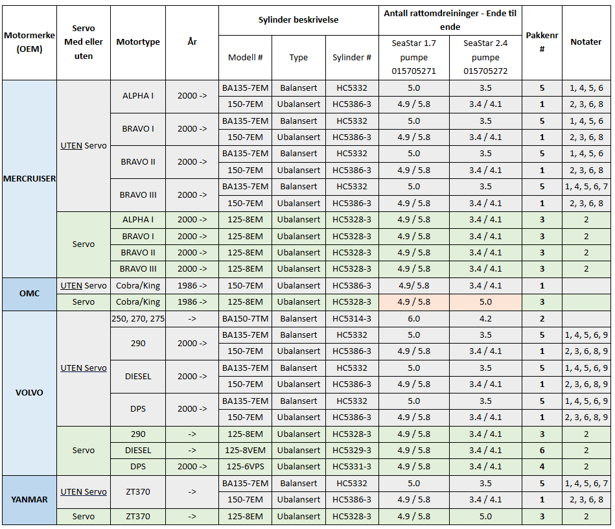Click 'BRAVO I' in the MERCRUISER UTEN Servo section

click(138, 129)
